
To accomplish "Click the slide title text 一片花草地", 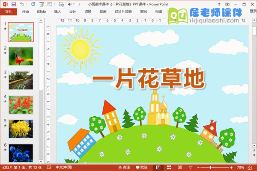I will coord(149,79).
